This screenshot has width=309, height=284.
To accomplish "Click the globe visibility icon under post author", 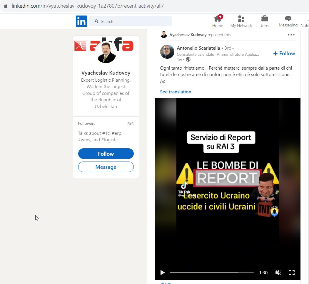I will [x=188, y=59].
